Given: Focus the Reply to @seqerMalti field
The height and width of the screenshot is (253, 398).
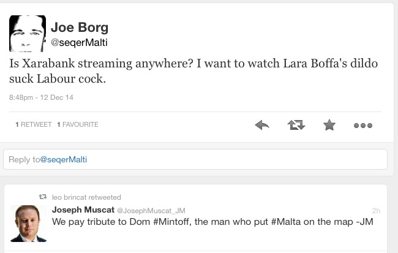Looking at the screenshot, I should click(x=195, y=159).
